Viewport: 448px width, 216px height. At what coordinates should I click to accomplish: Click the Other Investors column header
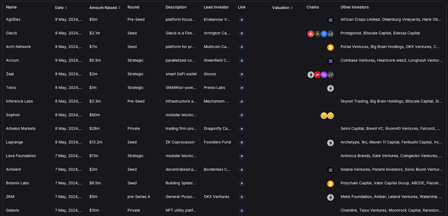click(354, 7)
